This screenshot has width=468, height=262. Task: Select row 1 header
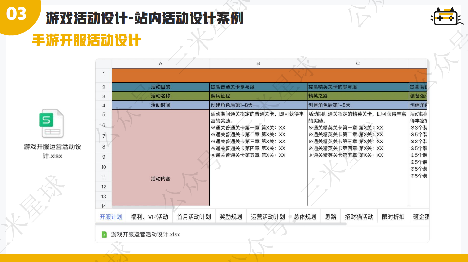[x=104, y=74]
